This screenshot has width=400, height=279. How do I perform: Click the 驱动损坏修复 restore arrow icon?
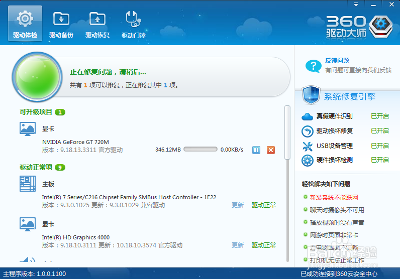point(307,131)
